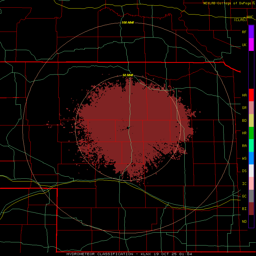Click the IC pink legend swatch
The height and width of the screenshot is (256, 256).
pos(251,183)
